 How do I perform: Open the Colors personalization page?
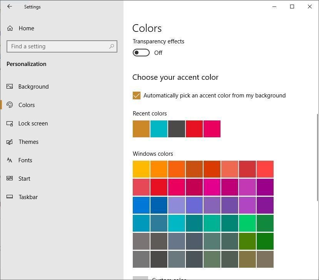[x=27, y=105]
